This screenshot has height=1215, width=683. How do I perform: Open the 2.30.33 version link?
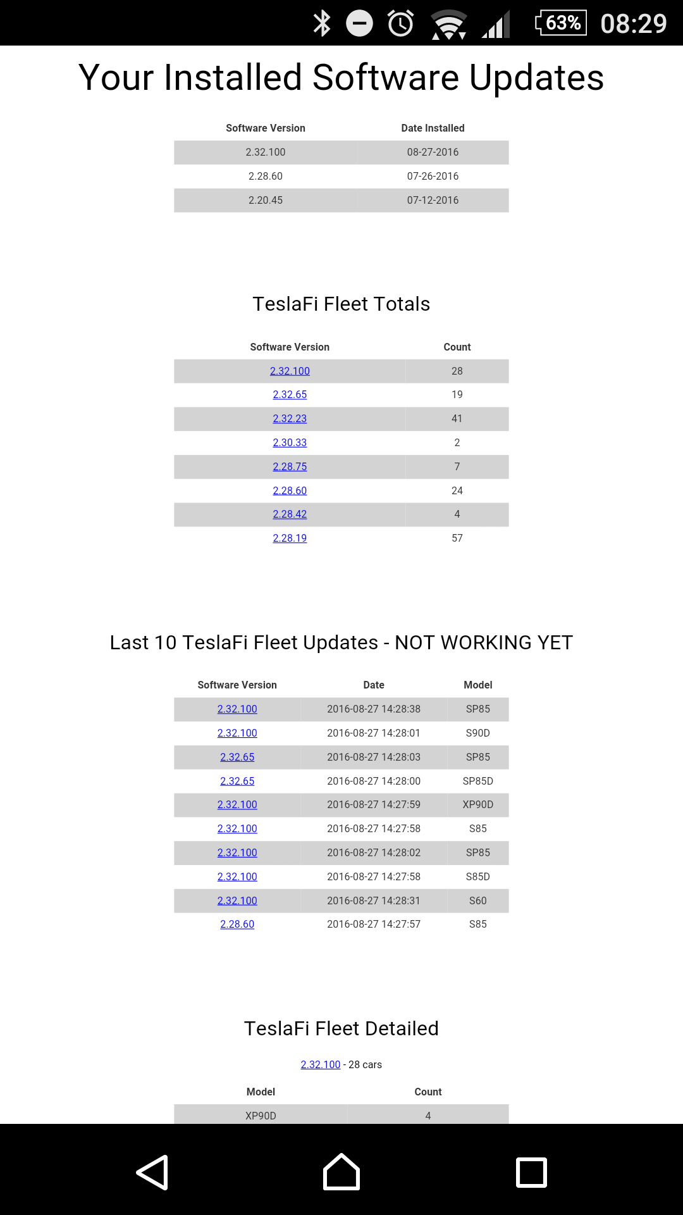point(290,442)
